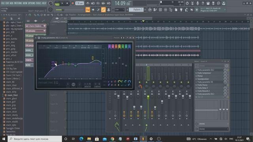Select green band 3 node on EQ curve
Image resolution: width=253 pixels, height=142 pixels.
coord(69,64)
